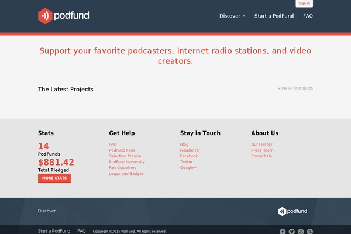Click the Support your favorite podcasters headline

175,56
